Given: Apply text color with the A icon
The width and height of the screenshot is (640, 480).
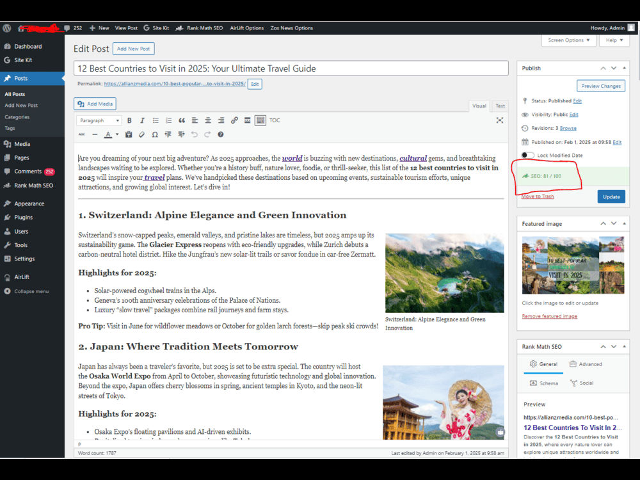Looking at the screenshot, I should pyautogui.click(x=108, y=134).
